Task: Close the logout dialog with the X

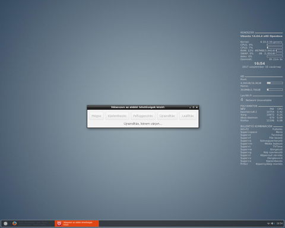Action: click(x=197, y=107)
